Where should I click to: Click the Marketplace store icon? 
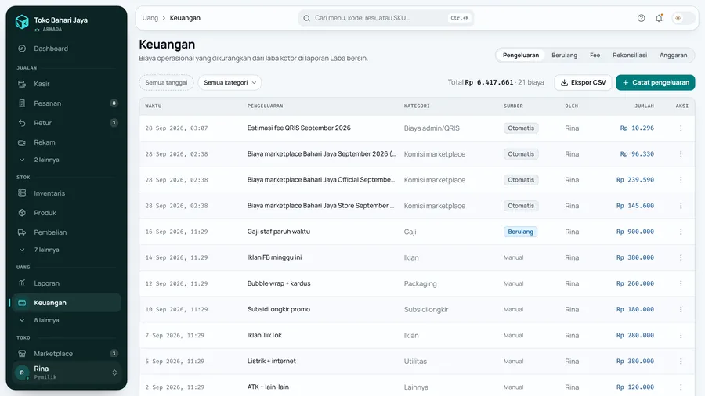coord(22,353)
